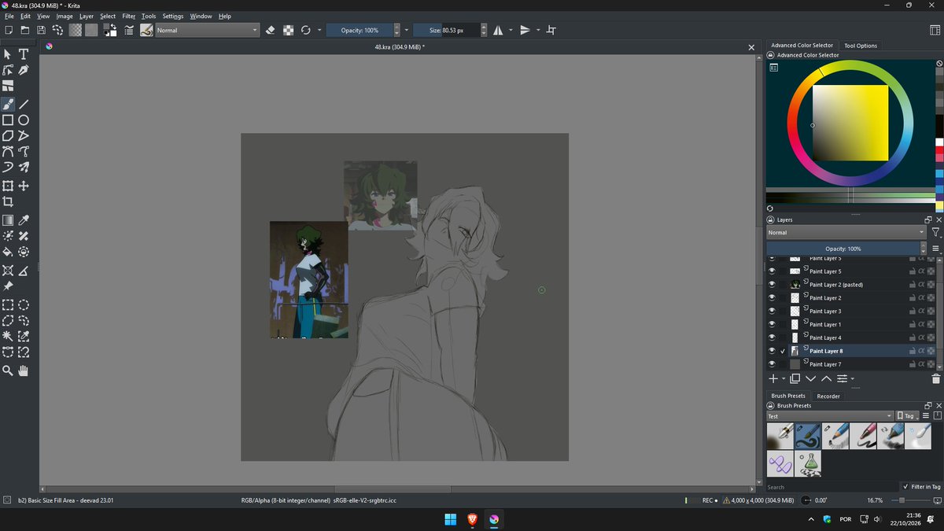The width and height of the screenshot is (944, 531).
Task: Select the Fill bucket tool
Action: pos(8,253)
